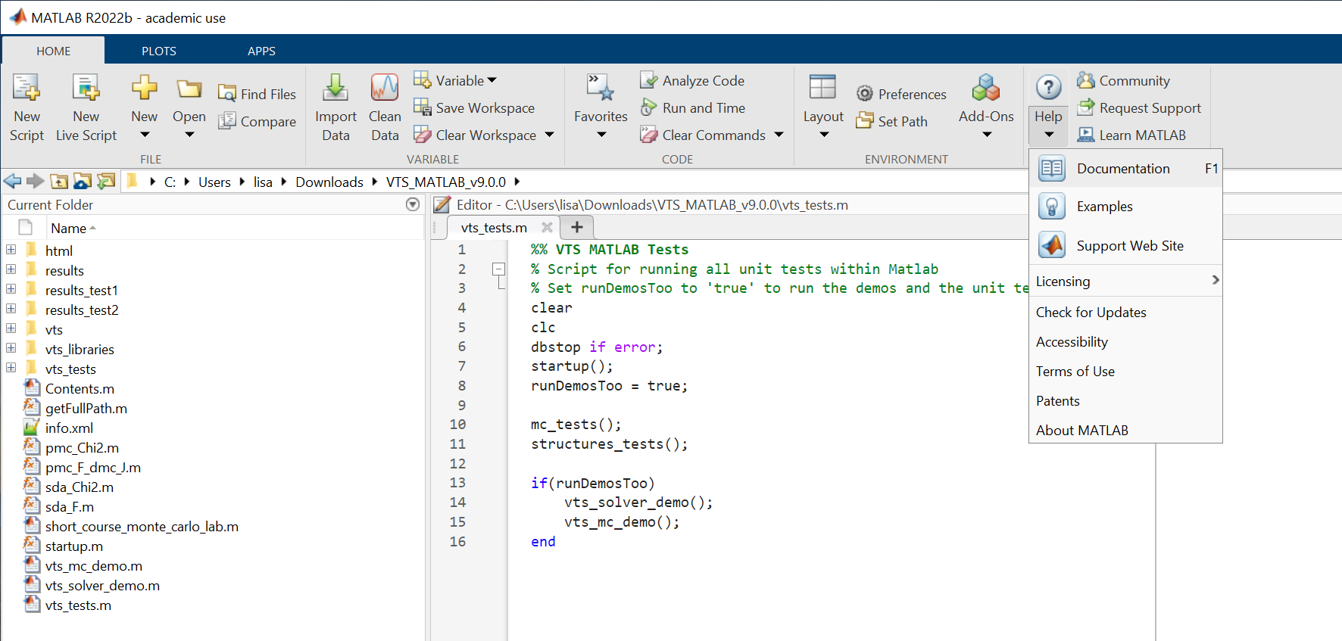Navigate forward with the right arrow
This screenshot has width=1342, height=641.
point(36,182)
